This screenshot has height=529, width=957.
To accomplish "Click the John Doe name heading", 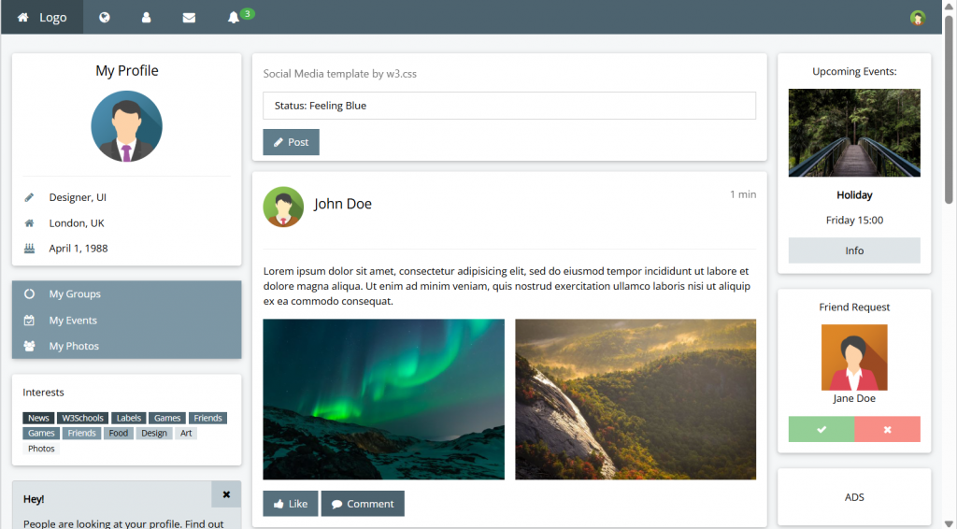I will tap(343, 204).
